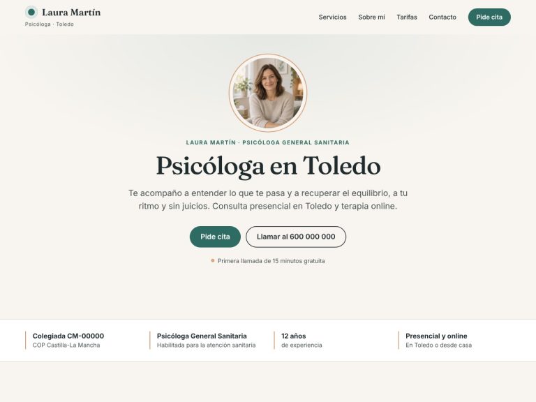536x402 pixels.
Task: Go to Sobre mí section
Action: pos(371,17)
